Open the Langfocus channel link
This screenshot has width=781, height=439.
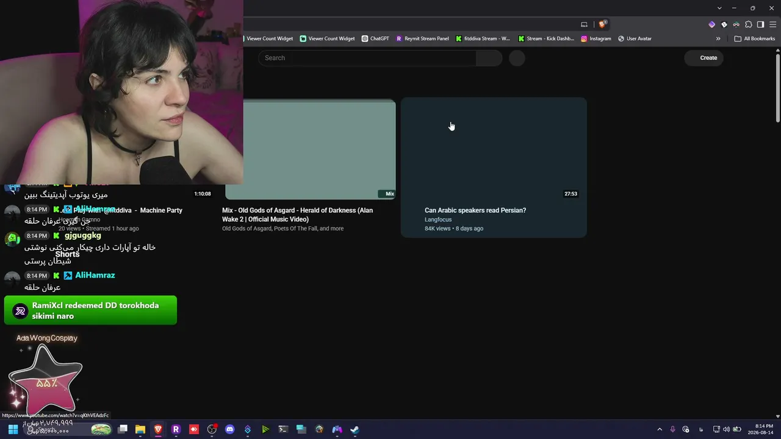tap(438, 220)
